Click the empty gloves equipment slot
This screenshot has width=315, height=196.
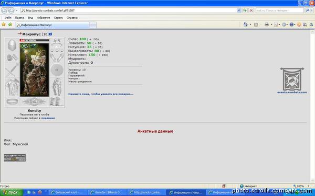(57, 58)
